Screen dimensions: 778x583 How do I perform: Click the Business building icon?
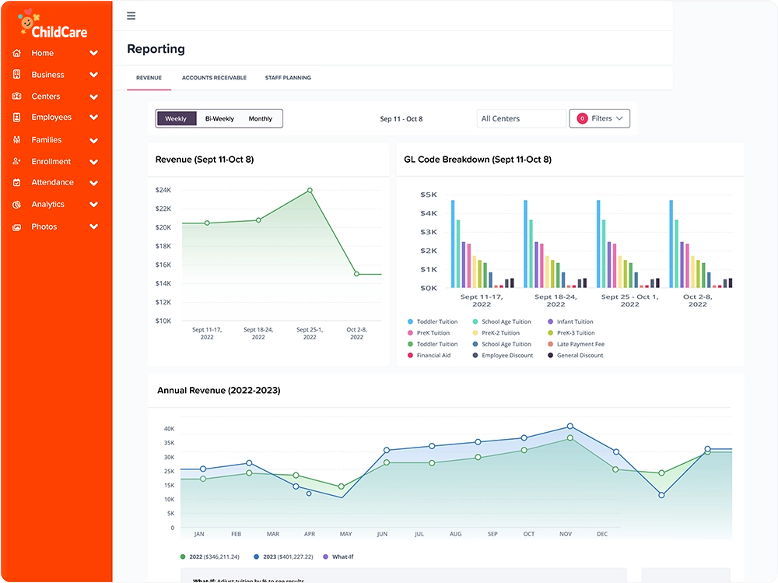(x=16, y=75)
